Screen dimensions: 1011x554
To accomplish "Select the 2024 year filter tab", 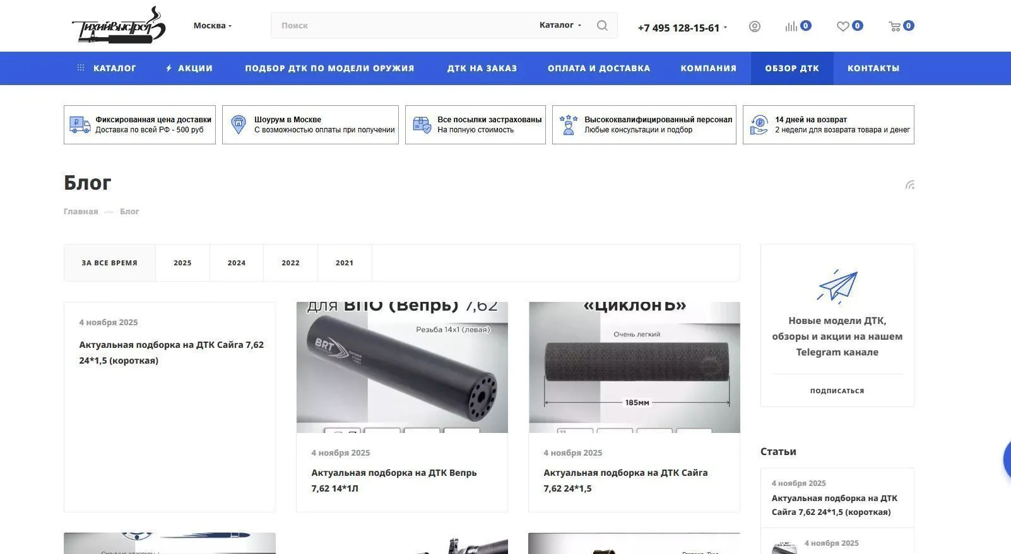I will [x=237, y=263].
